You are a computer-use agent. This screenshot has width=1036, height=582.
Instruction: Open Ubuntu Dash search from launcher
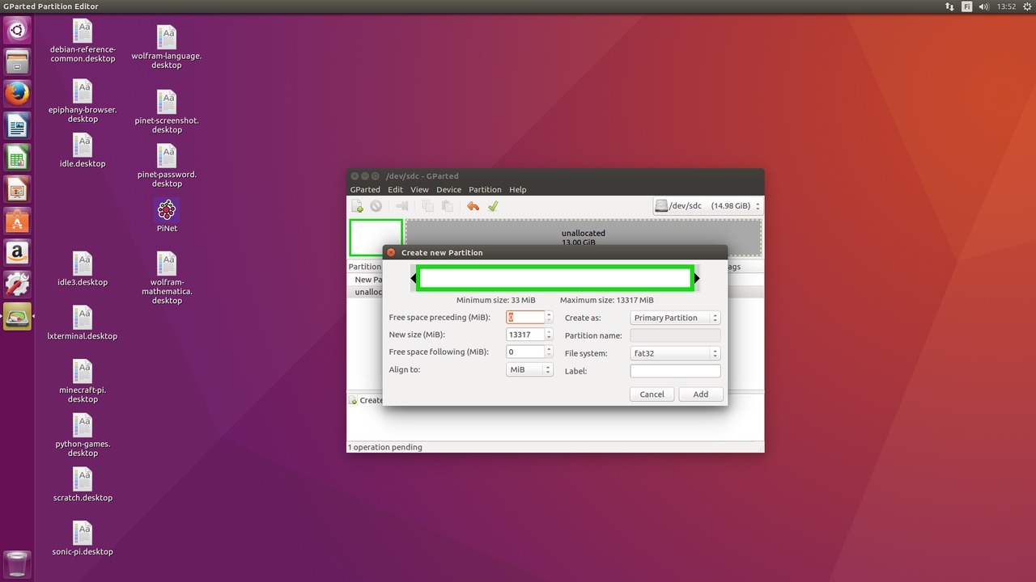coord(17,31)
